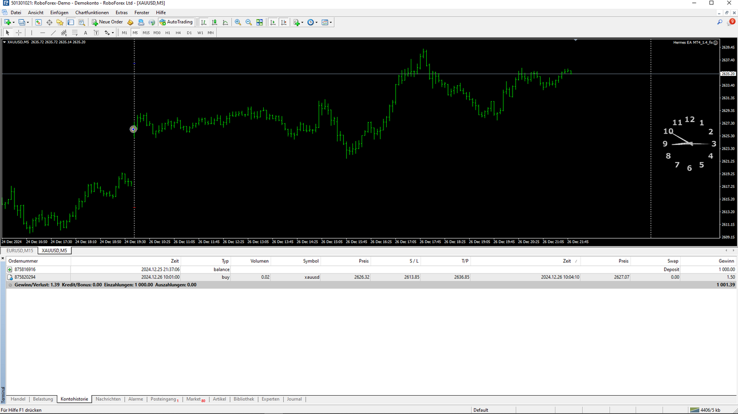Open the Strategy Tester icon
This screenshot has height=414, width=738.
pos(82,22)
